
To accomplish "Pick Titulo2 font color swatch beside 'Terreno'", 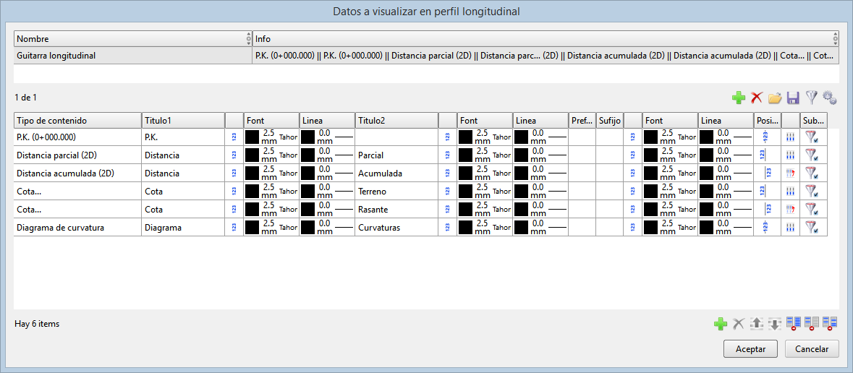I will 465,191.
